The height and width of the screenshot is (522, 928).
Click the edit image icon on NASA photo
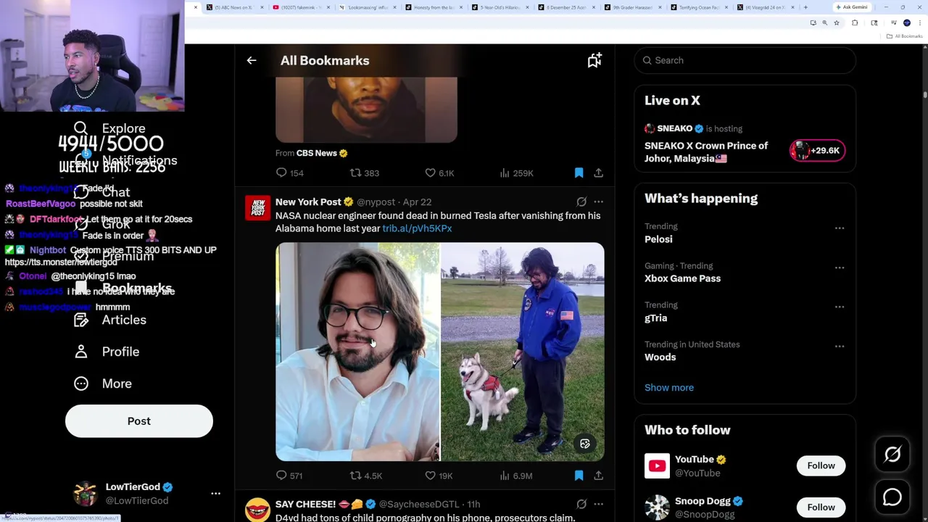pyautogui.click(x=585, y=444)
